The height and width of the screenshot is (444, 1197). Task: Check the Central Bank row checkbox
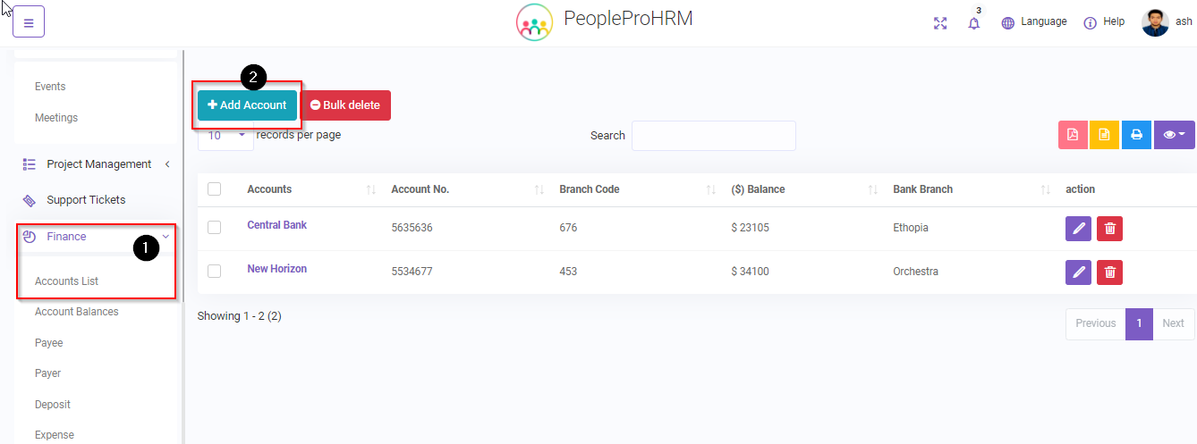(214, 228)
